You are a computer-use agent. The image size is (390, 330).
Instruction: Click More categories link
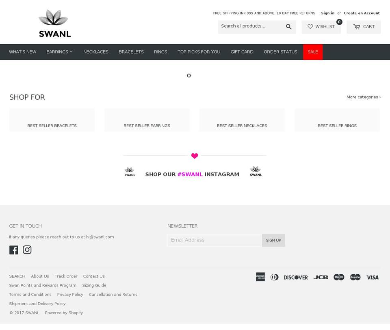click(x=363, y=97)
